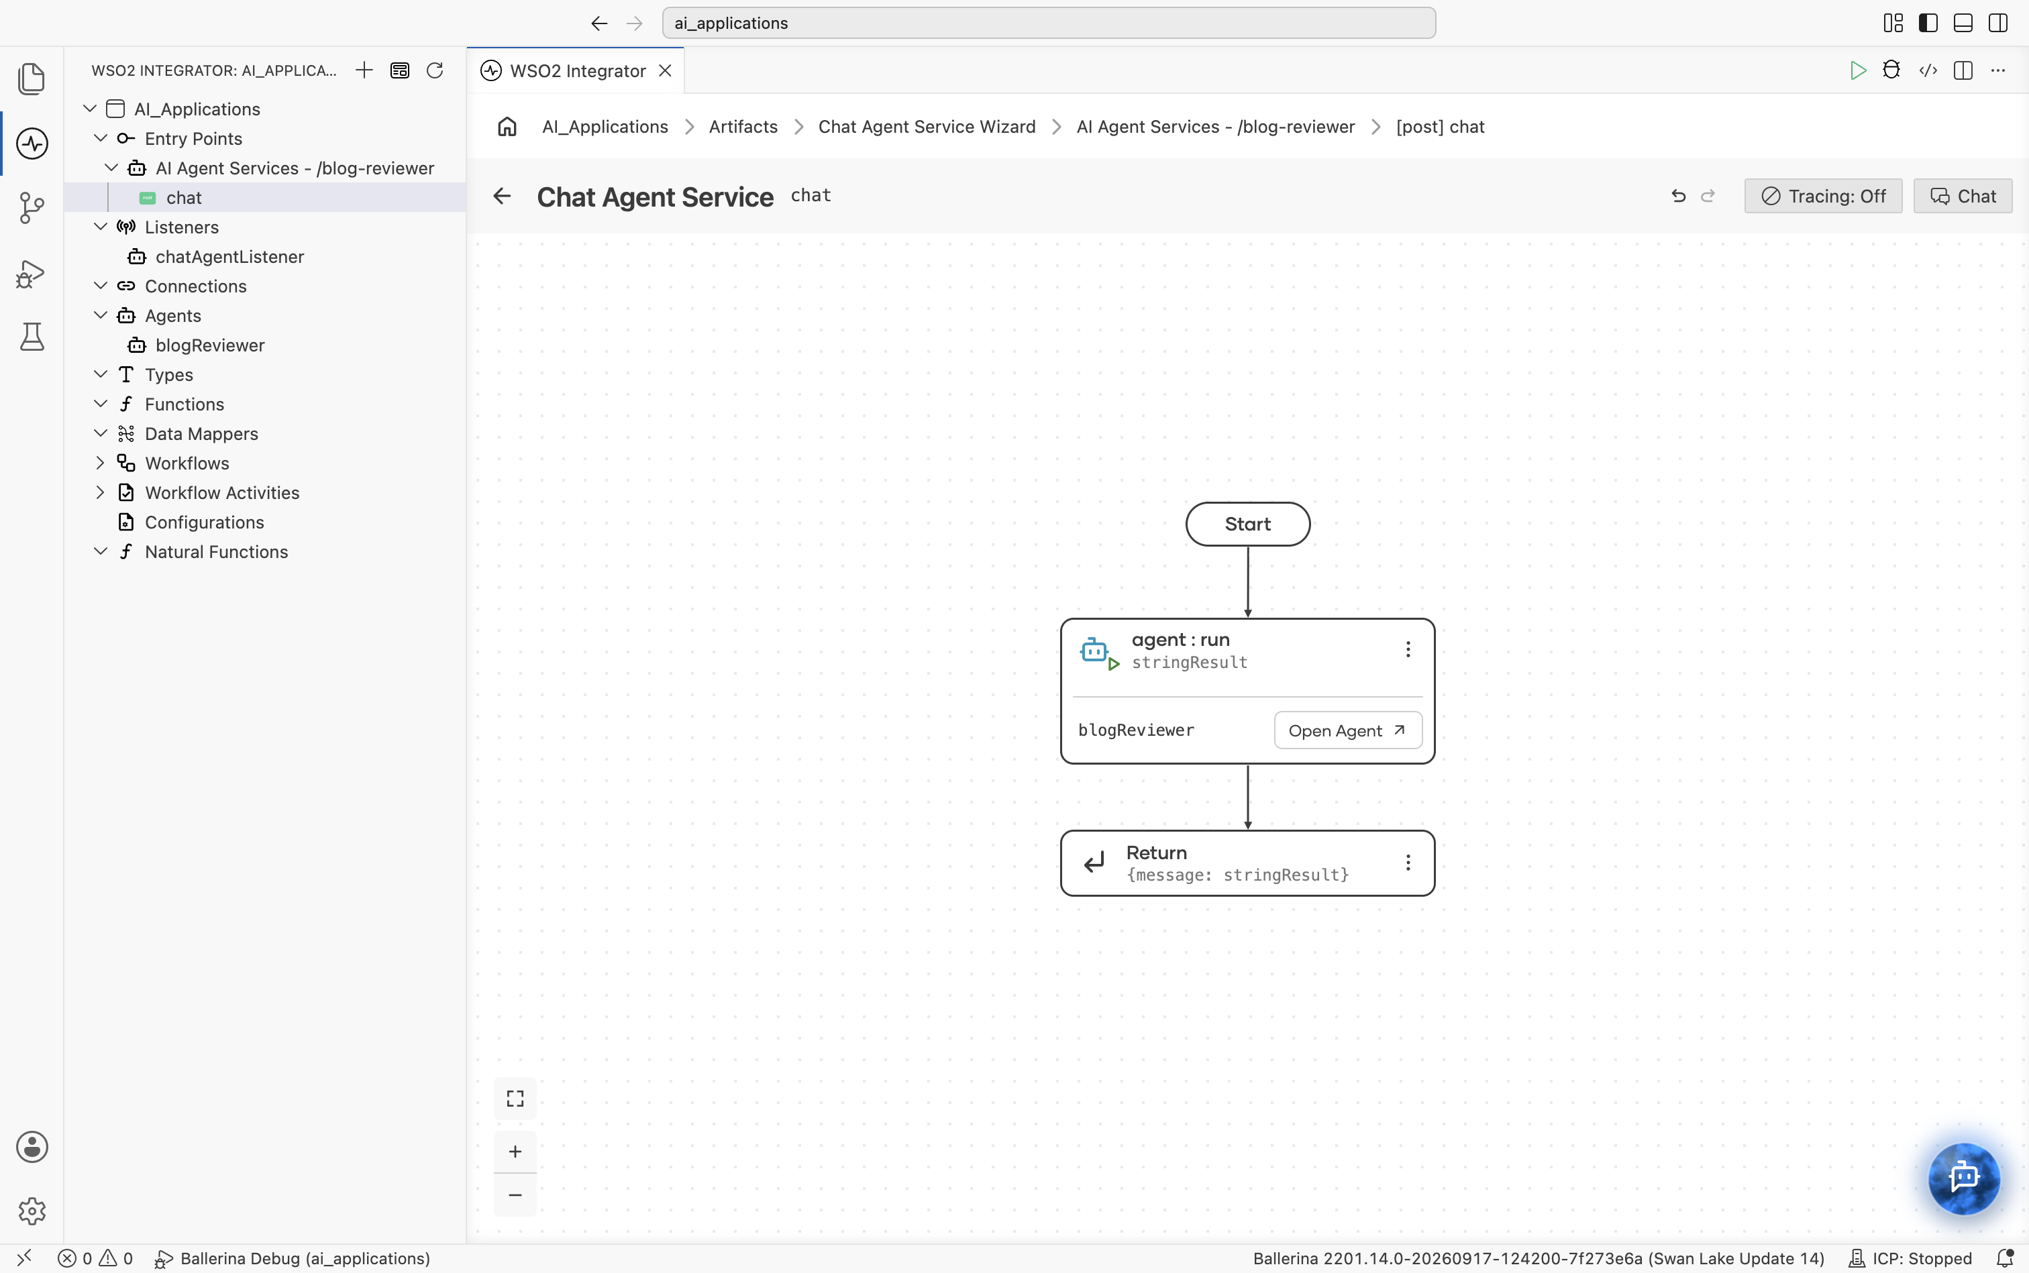Click the ai_applications command center search field
Image resolution: width=2029 pixels, height=1273 pixels.
coord(1049,23)
